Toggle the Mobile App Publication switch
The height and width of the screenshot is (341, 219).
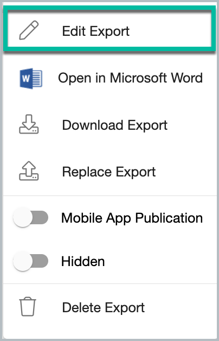click(x=30, y=217)
